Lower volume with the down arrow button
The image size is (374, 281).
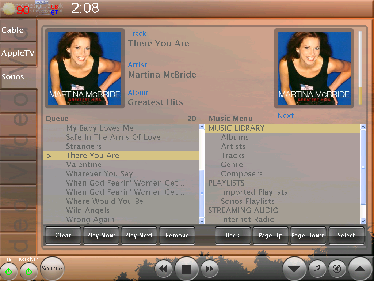click(x=294, y=269)
